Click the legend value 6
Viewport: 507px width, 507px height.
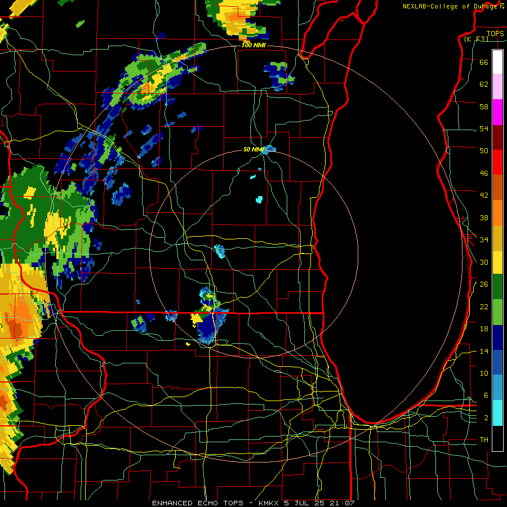click(x=486, y=395)
